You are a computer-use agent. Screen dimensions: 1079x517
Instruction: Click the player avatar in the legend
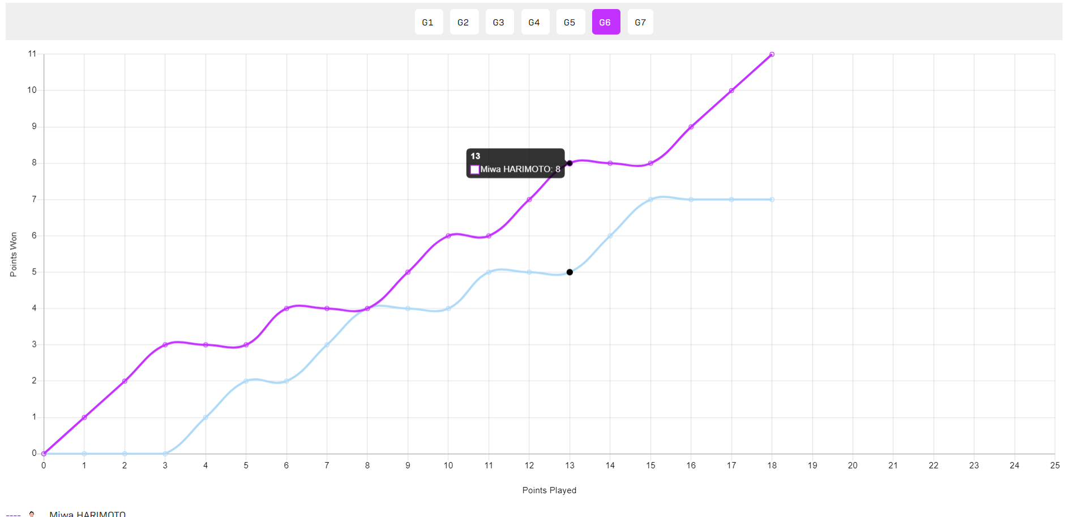click(x=32, y=514)
